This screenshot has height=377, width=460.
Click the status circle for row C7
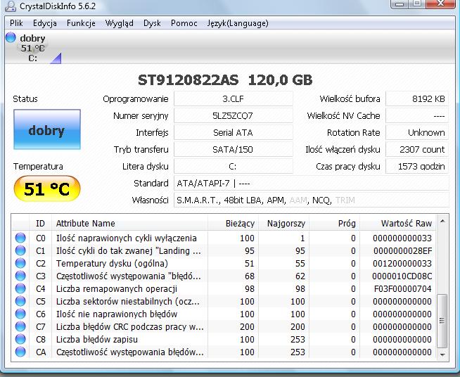tap(20, 326)
